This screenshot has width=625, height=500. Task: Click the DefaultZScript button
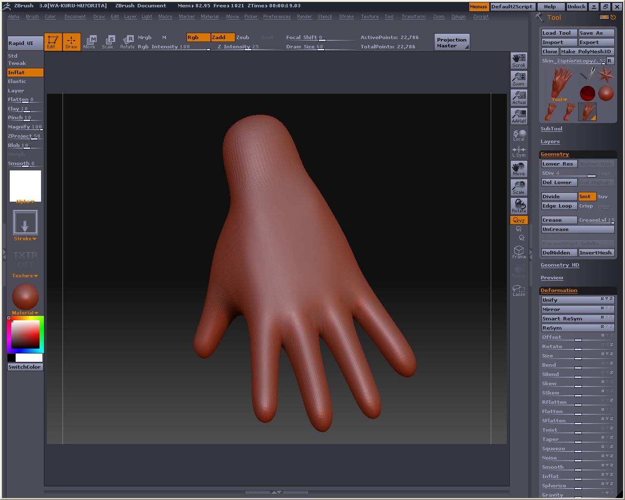point(512,6)
